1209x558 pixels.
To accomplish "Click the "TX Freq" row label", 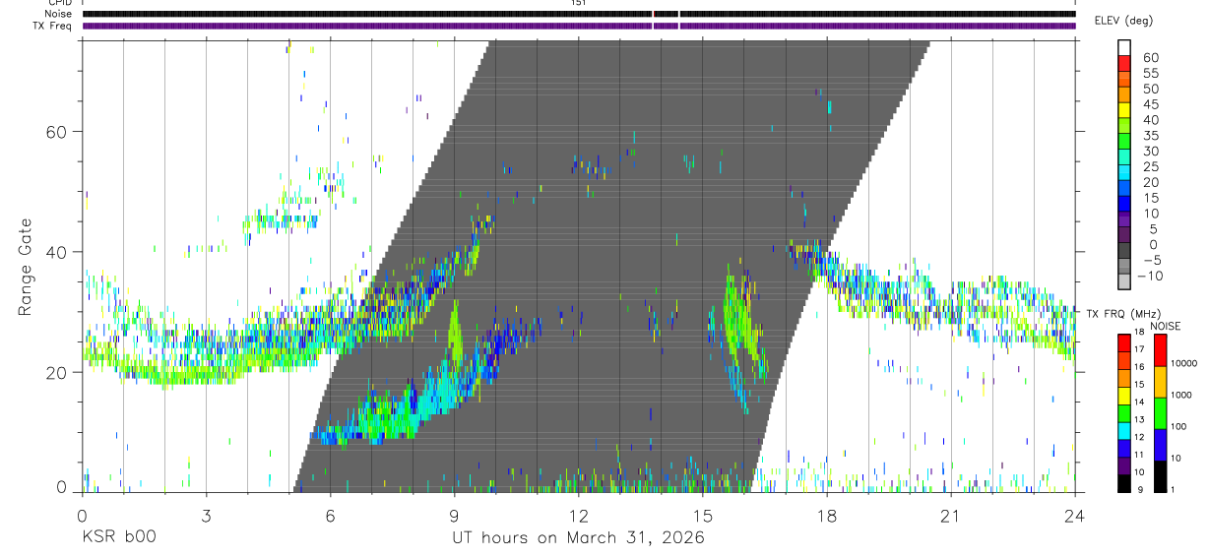I will click(x=54, y=26).
